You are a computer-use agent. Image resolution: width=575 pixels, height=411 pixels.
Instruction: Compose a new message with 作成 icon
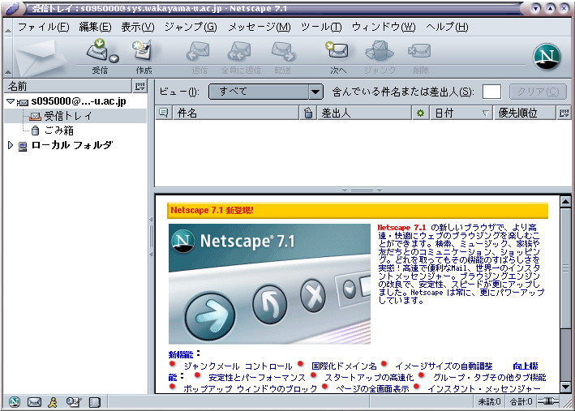[143, 50]
